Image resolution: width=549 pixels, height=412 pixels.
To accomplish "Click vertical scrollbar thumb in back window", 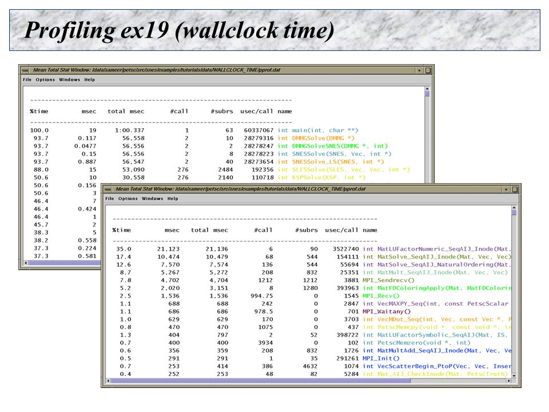I will click(427, 93).
